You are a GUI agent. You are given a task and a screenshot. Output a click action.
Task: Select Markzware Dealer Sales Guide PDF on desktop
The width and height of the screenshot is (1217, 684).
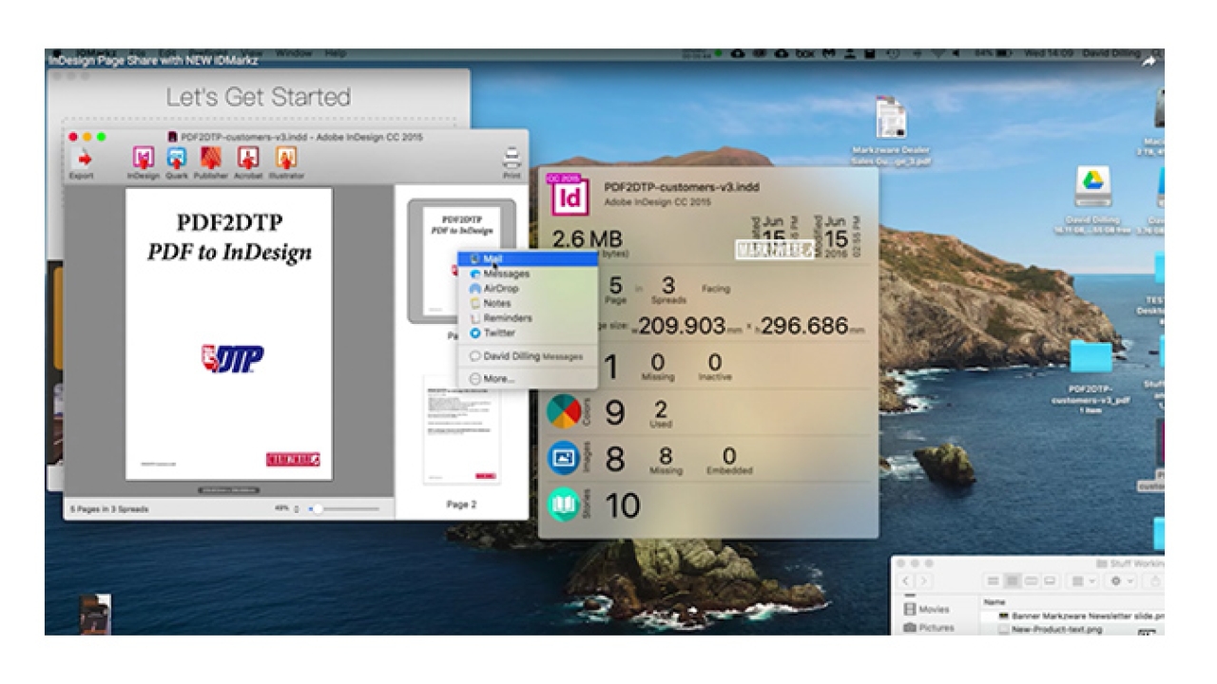tap(890, 118)
